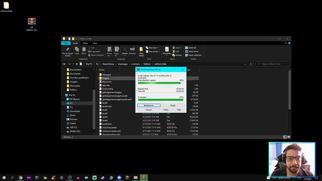Click the Properties icon in the ribbon
322x181 pixels.
click(x=167, y=51)
